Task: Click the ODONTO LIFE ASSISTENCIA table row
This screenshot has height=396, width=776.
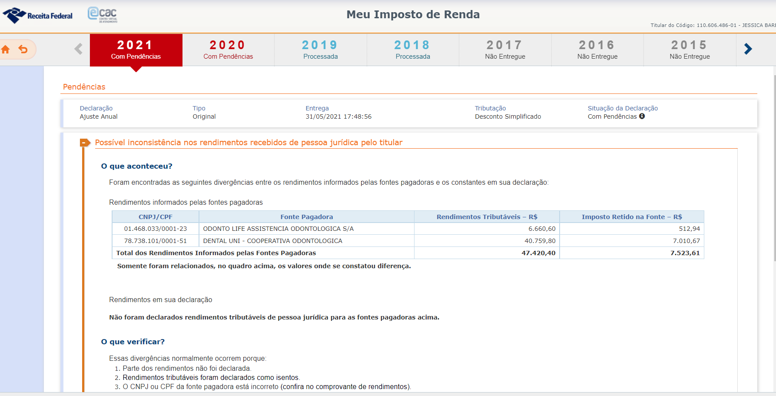Action: pyautogui.click(x=278, y=229)
